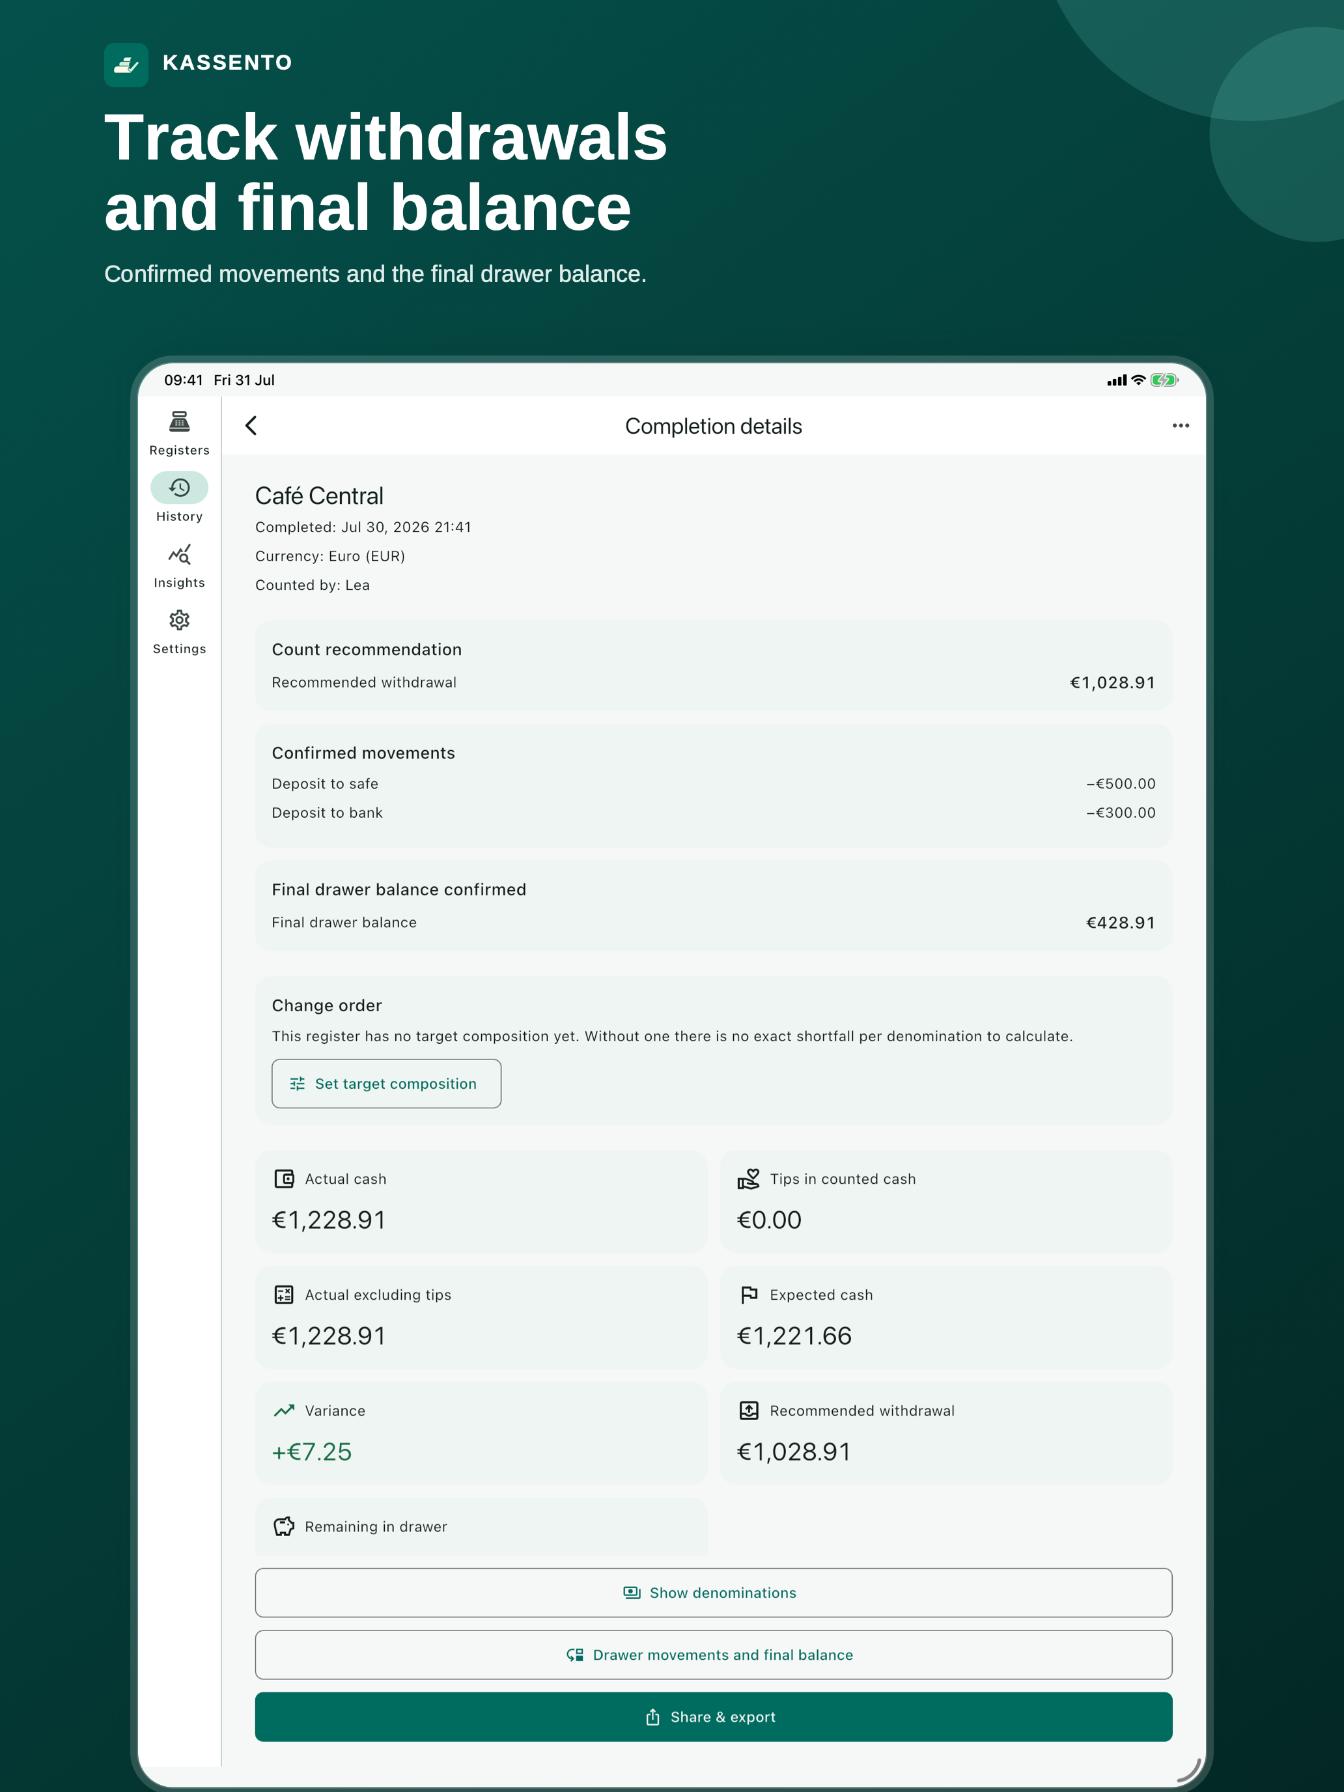Select the History sidebar icon
Screen dimensions: 1344x1792
[179, 488]
